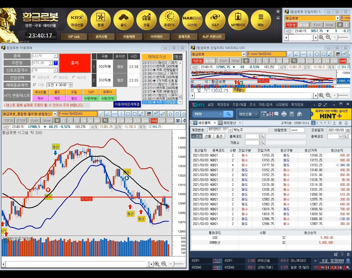Click the pink 매수 test button
This screenshot has height=278, width=352.
(40, 98)
